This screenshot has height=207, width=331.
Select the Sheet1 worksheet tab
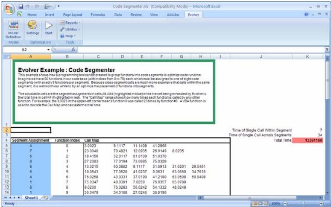(31, 198)
